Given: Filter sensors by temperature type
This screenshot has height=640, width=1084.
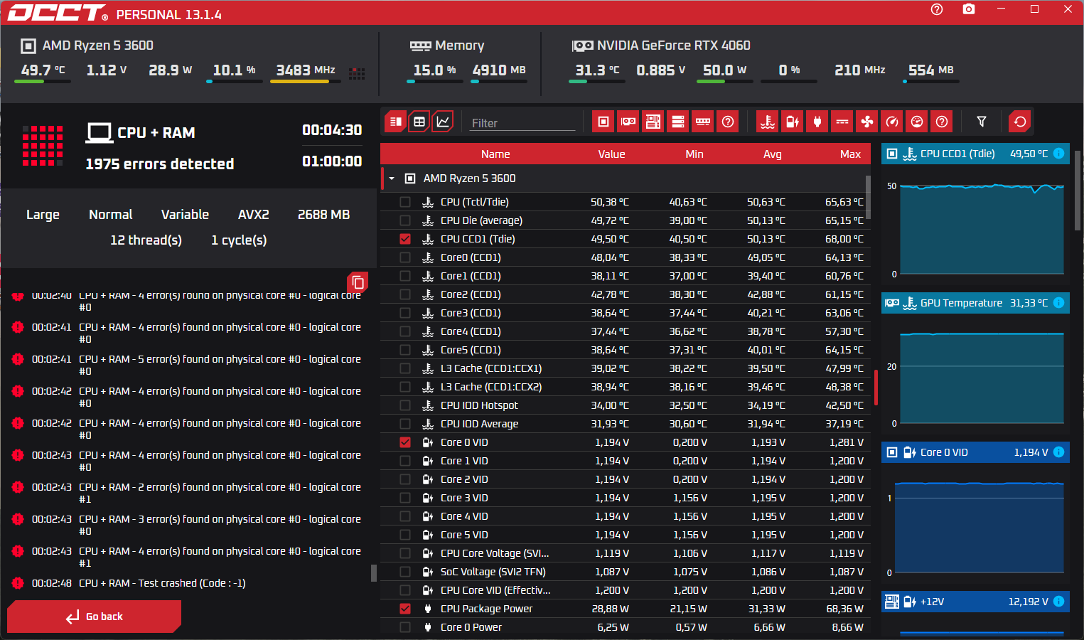Looking at the screenshot, I should [x=768, y=122].
